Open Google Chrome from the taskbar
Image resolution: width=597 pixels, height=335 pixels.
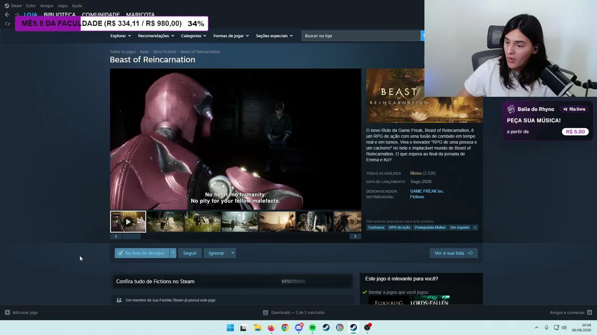click(285, 328)
